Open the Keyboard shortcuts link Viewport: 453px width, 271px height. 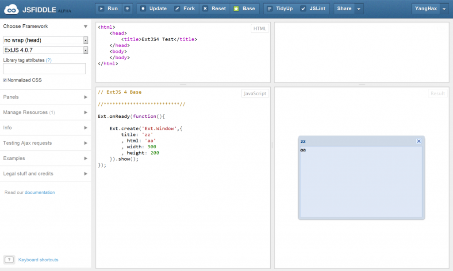click(38, 260)
